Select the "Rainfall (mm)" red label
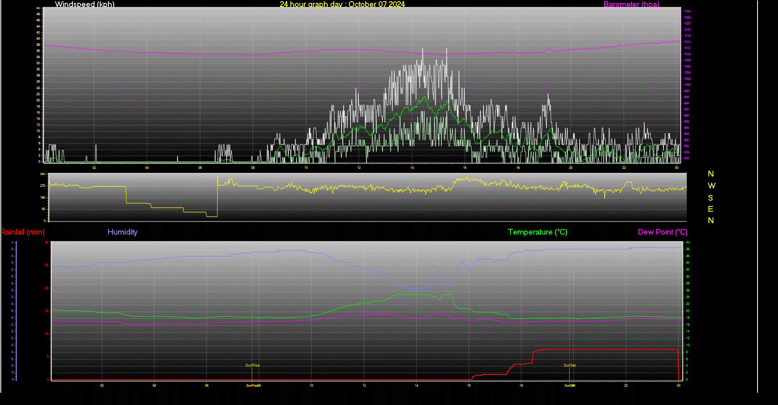 point(22,232)
